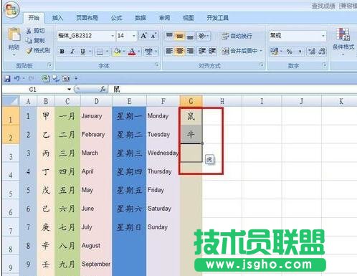Click the Redo arrow icon

[31, 78]
